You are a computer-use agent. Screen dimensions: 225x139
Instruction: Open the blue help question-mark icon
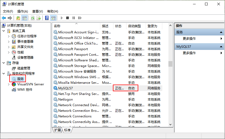pos(47,18)
